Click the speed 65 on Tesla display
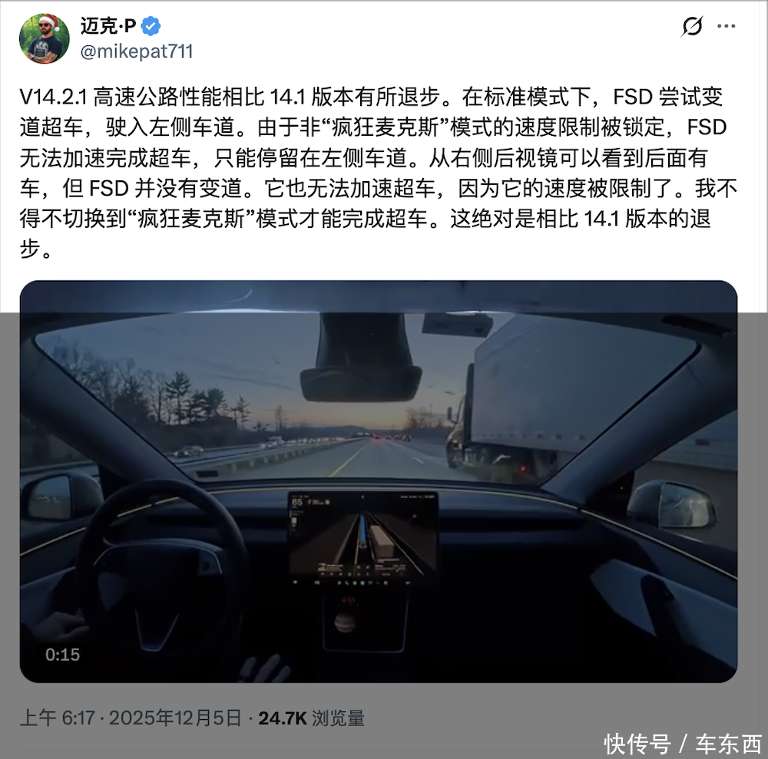 click(x=297, y=502)
